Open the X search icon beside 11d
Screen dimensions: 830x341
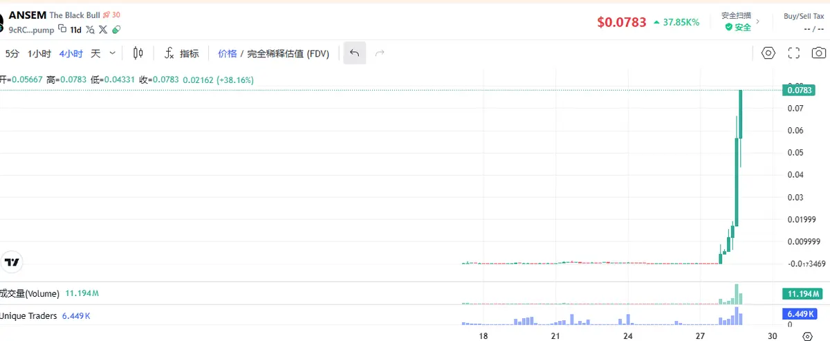click(90, 29)
